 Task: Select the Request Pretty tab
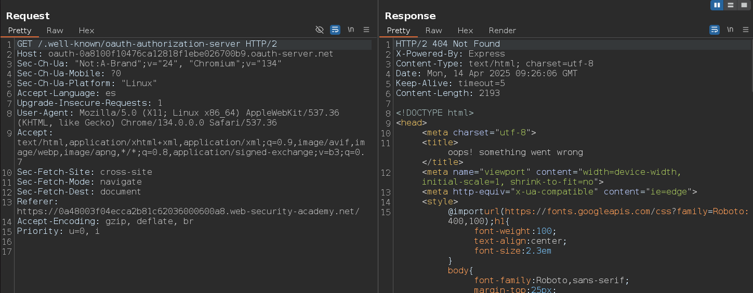20,31
